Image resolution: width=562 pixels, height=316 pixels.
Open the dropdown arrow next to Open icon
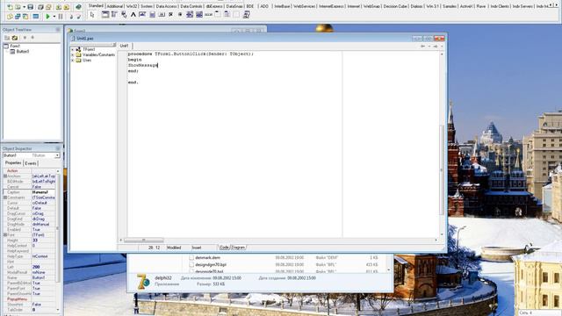tap(25, 7)
